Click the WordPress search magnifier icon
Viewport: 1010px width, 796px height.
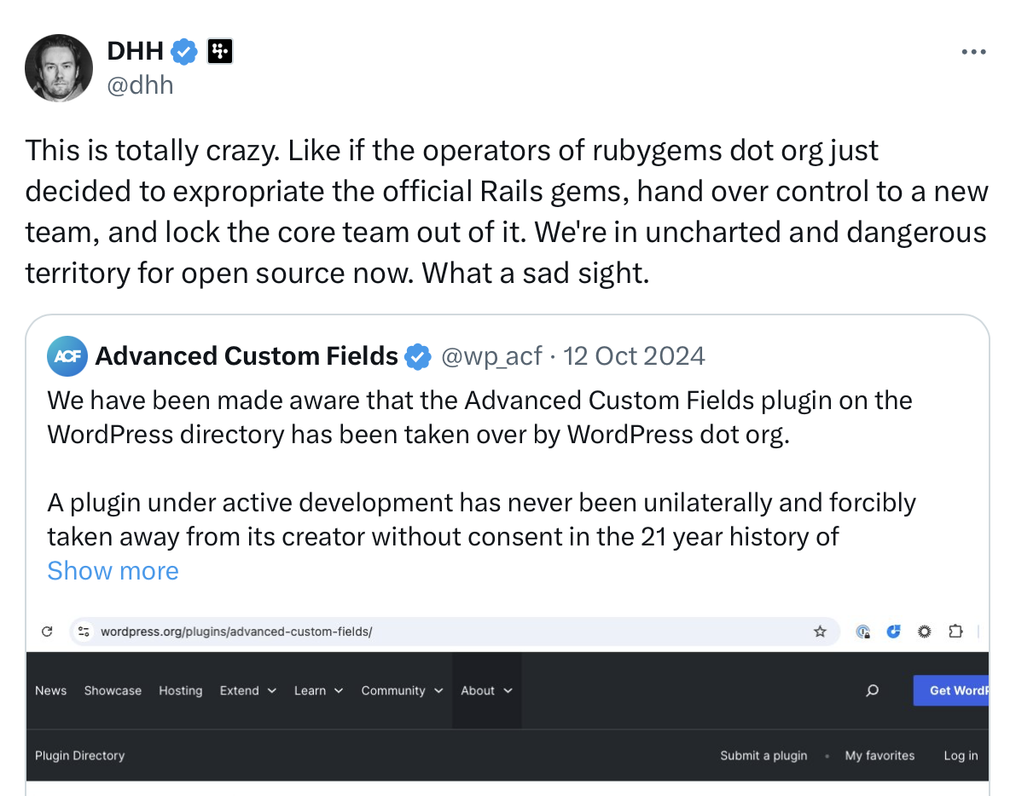872,690
